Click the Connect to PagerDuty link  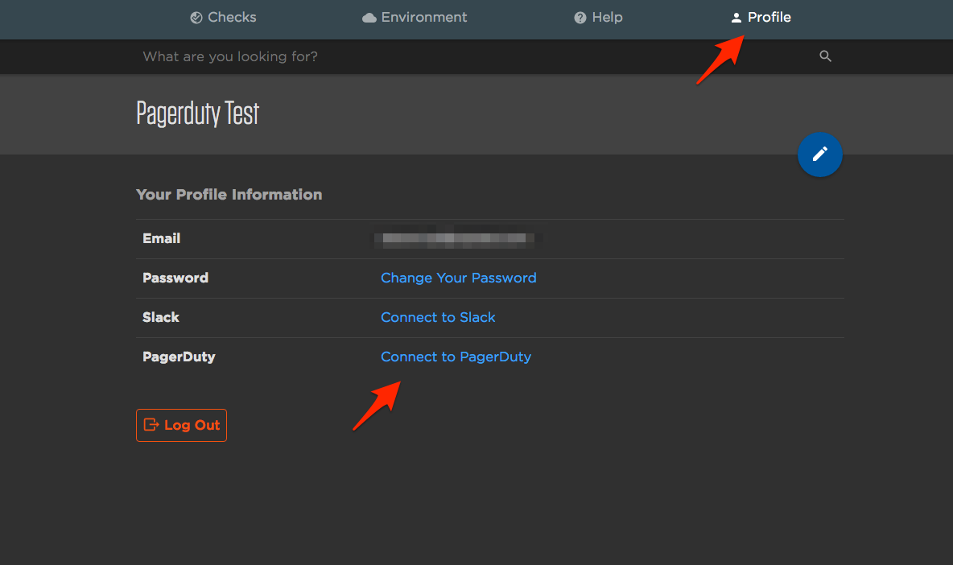tap(456, 357)
